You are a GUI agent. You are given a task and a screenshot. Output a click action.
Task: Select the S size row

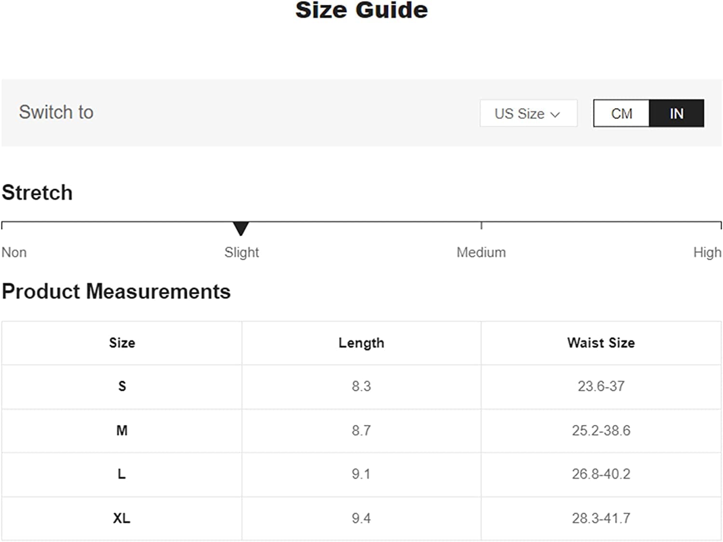click(122, 386)
